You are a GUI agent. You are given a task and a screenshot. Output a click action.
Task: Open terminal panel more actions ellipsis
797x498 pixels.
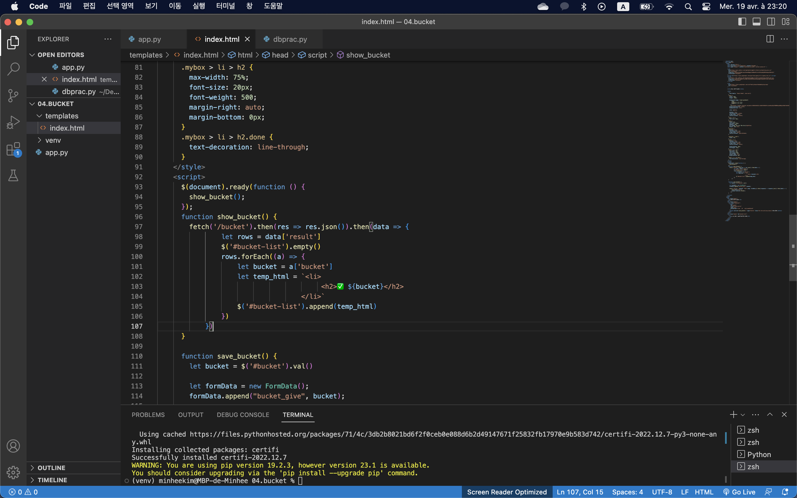click(755, 415)
